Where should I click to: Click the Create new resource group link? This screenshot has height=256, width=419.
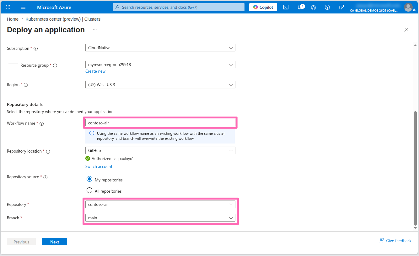click(95, 71)
